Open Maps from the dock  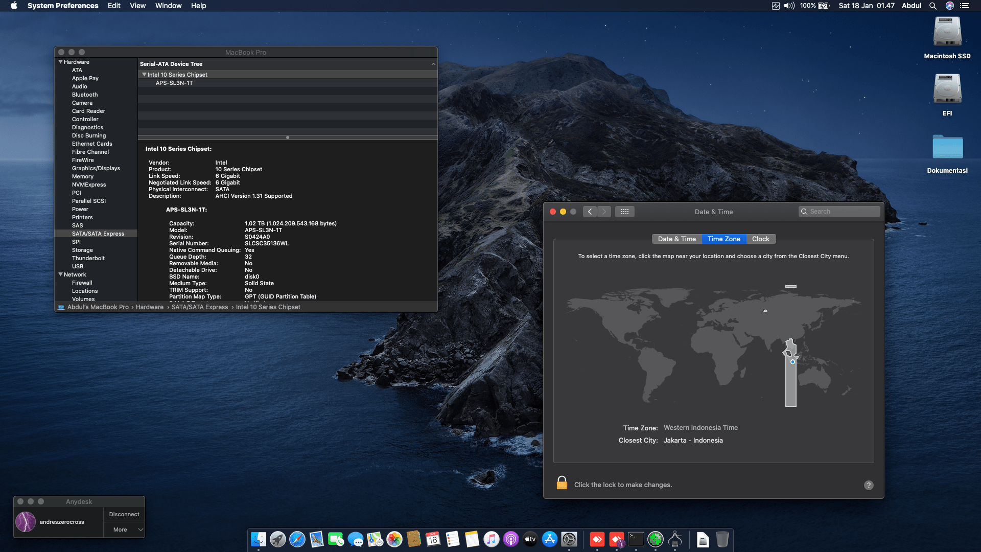point(375,539)
